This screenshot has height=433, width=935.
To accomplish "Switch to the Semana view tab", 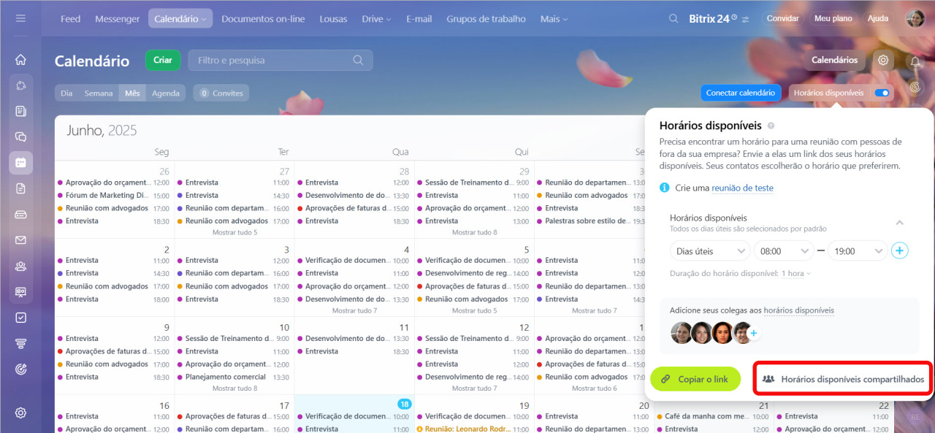I will (99, 93).
